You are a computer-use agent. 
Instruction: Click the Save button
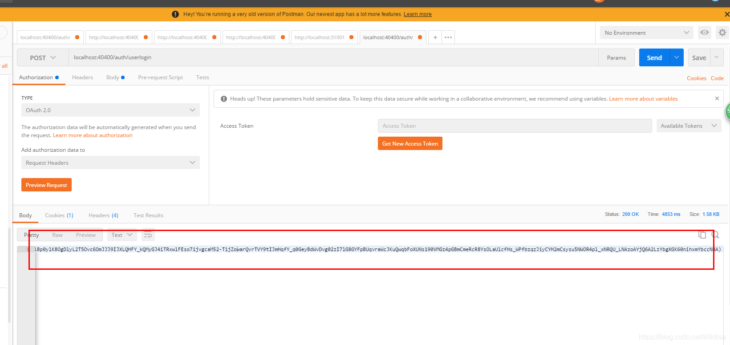[x=699, y=57]
